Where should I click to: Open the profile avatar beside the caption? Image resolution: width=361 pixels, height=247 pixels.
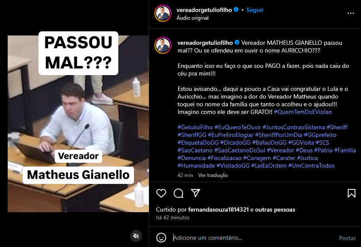pos(163,45)
